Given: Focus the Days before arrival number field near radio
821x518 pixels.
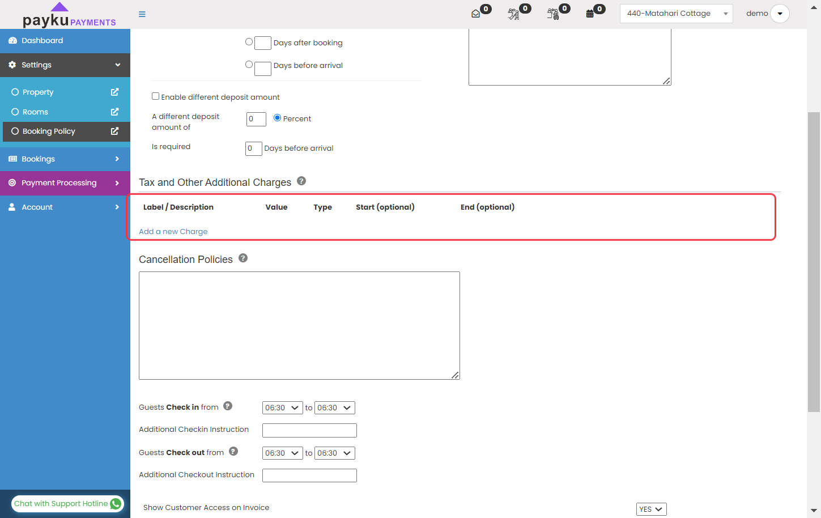Looking at the screenshot, I should 263,69.
